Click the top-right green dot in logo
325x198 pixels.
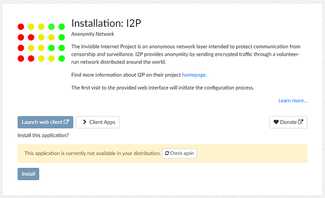point(62,27)
